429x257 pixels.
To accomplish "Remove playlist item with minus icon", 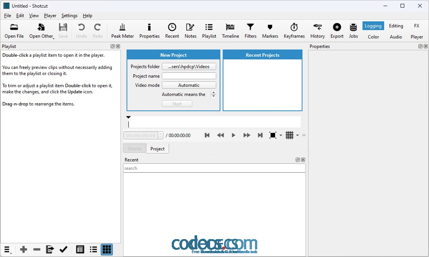I will click(36, 249).
